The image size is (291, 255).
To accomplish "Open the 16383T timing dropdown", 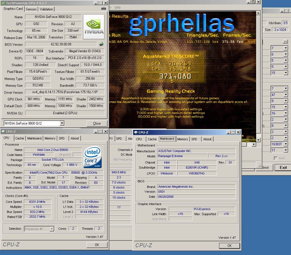I will point(286,144).
